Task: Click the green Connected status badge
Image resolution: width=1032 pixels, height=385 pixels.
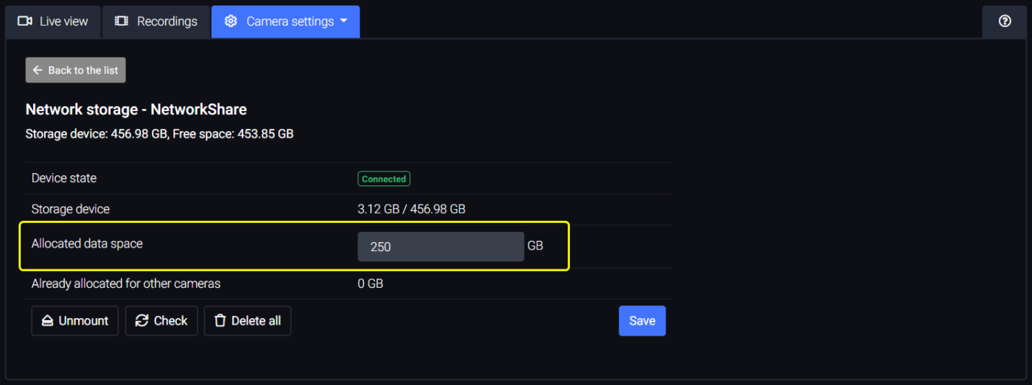Action: (x=384, y=179)
